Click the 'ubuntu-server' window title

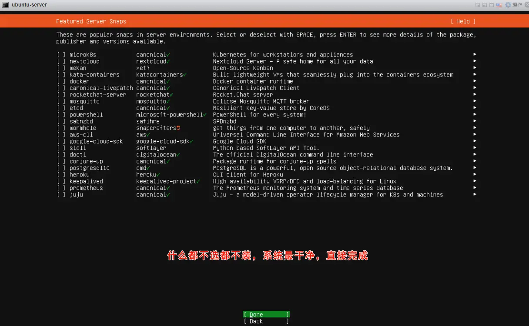coord(30,5)
